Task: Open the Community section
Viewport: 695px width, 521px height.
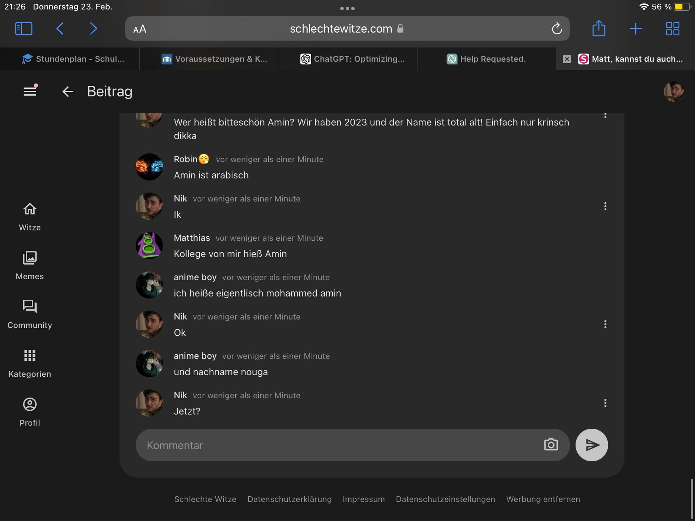Action: (30, 314)
